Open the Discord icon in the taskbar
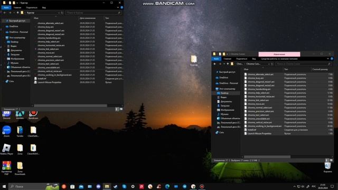 coord(98,186)
